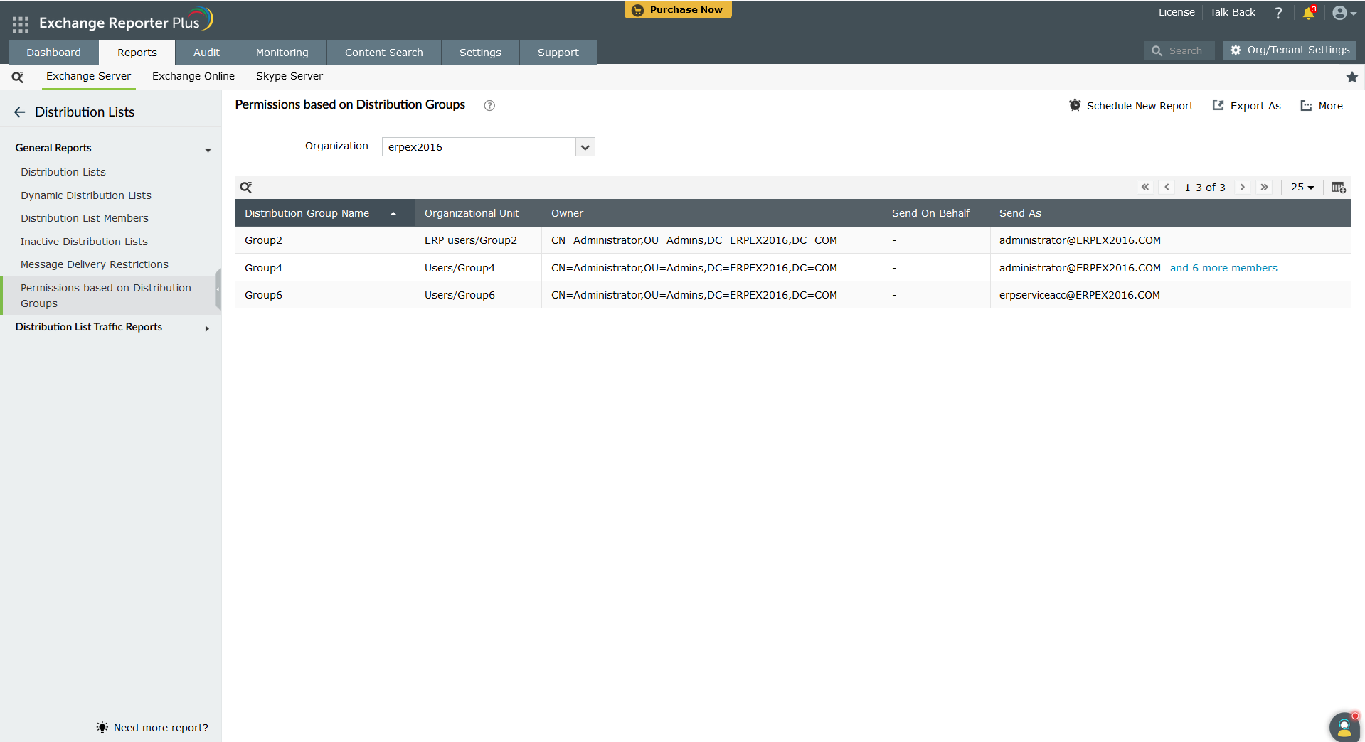Select Exchange Server sub-tab
This screenshot has width=1365, height=742.
tap(89, 76)
